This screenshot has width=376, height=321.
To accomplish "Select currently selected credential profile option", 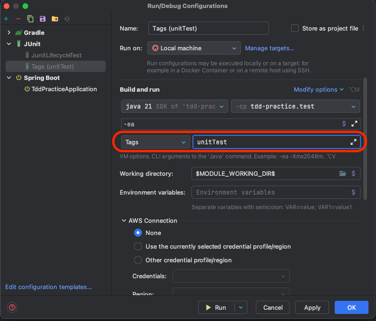I will pos(138,246).
